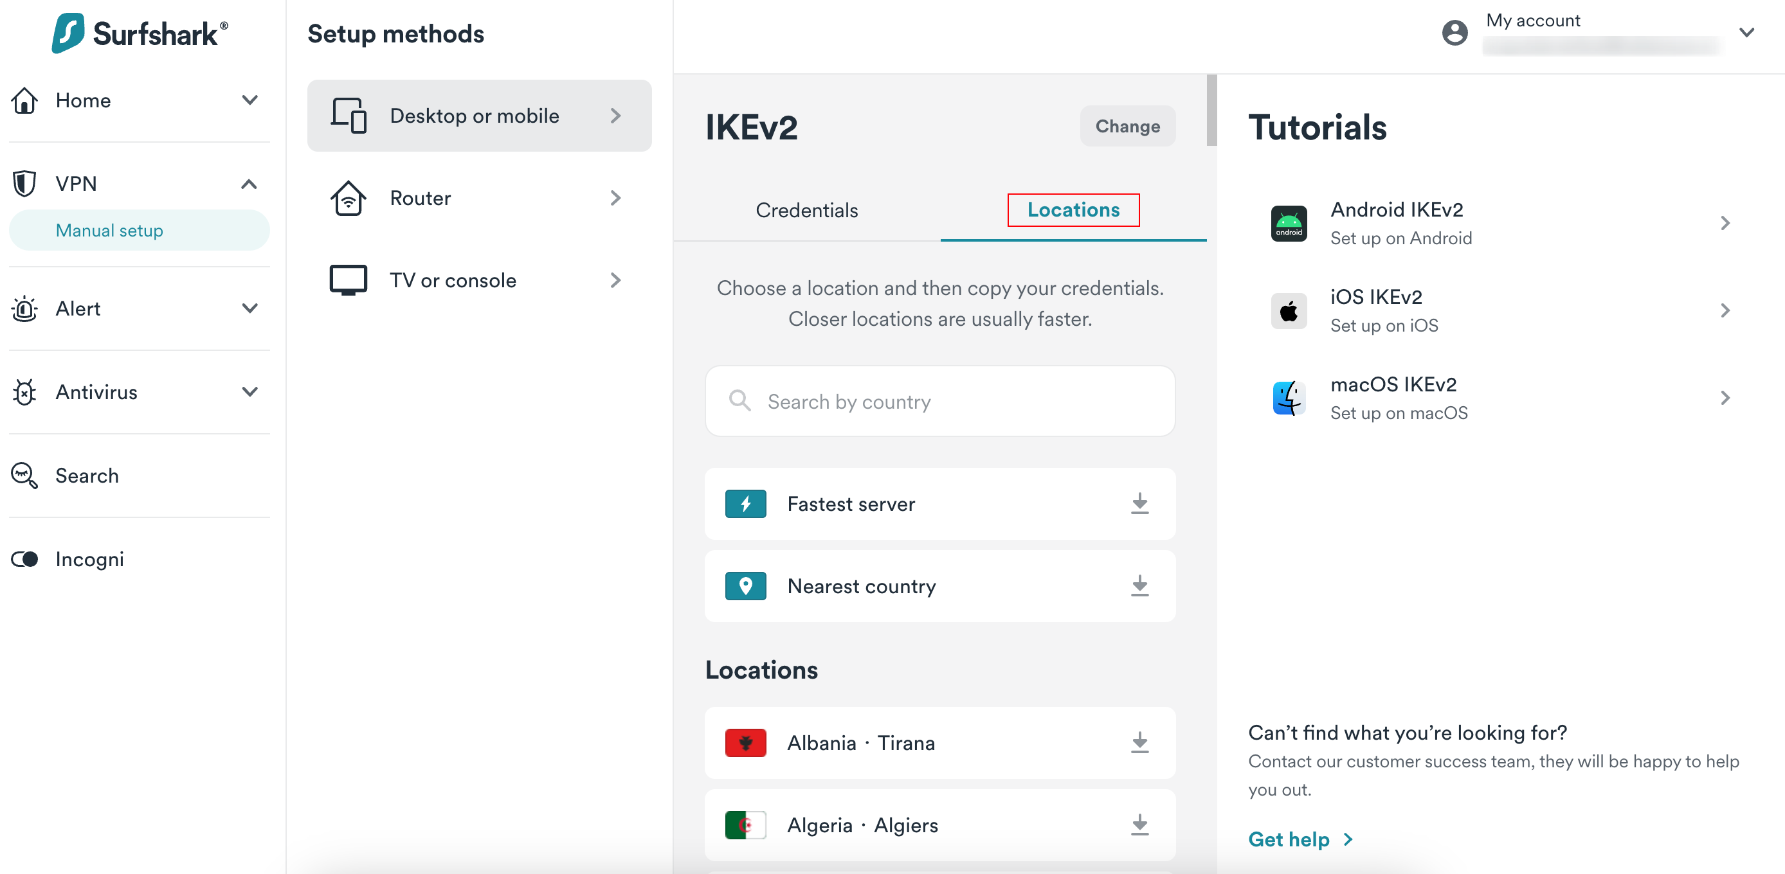Switch to the Credentials tab
1785x874 pixels.
[806, 210]
